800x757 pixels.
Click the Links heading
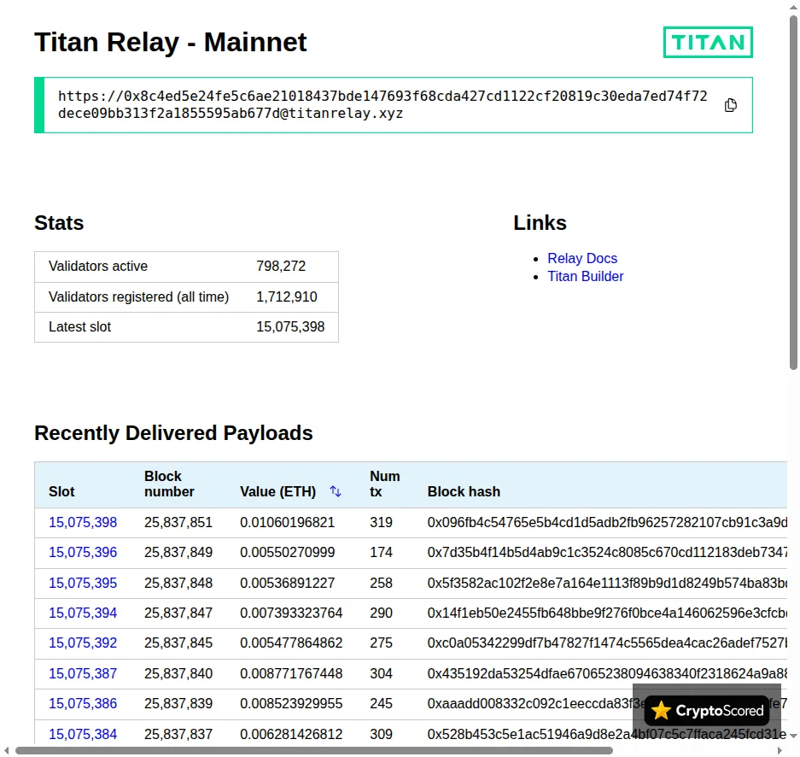pyautogui.click(x=540, y=223)
